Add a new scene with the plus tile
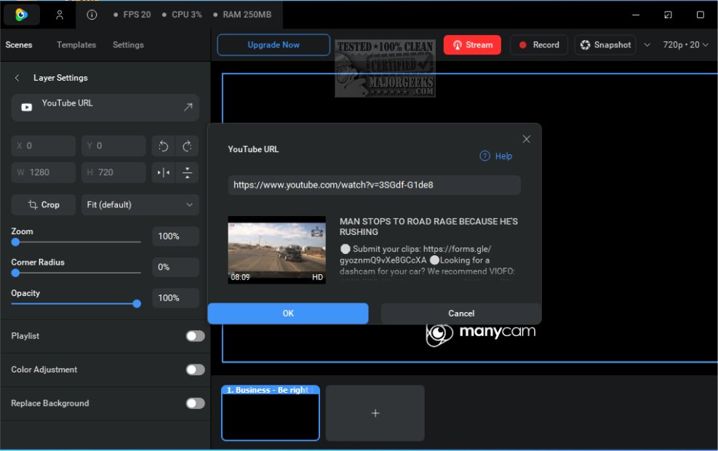 tap(375, 413)
